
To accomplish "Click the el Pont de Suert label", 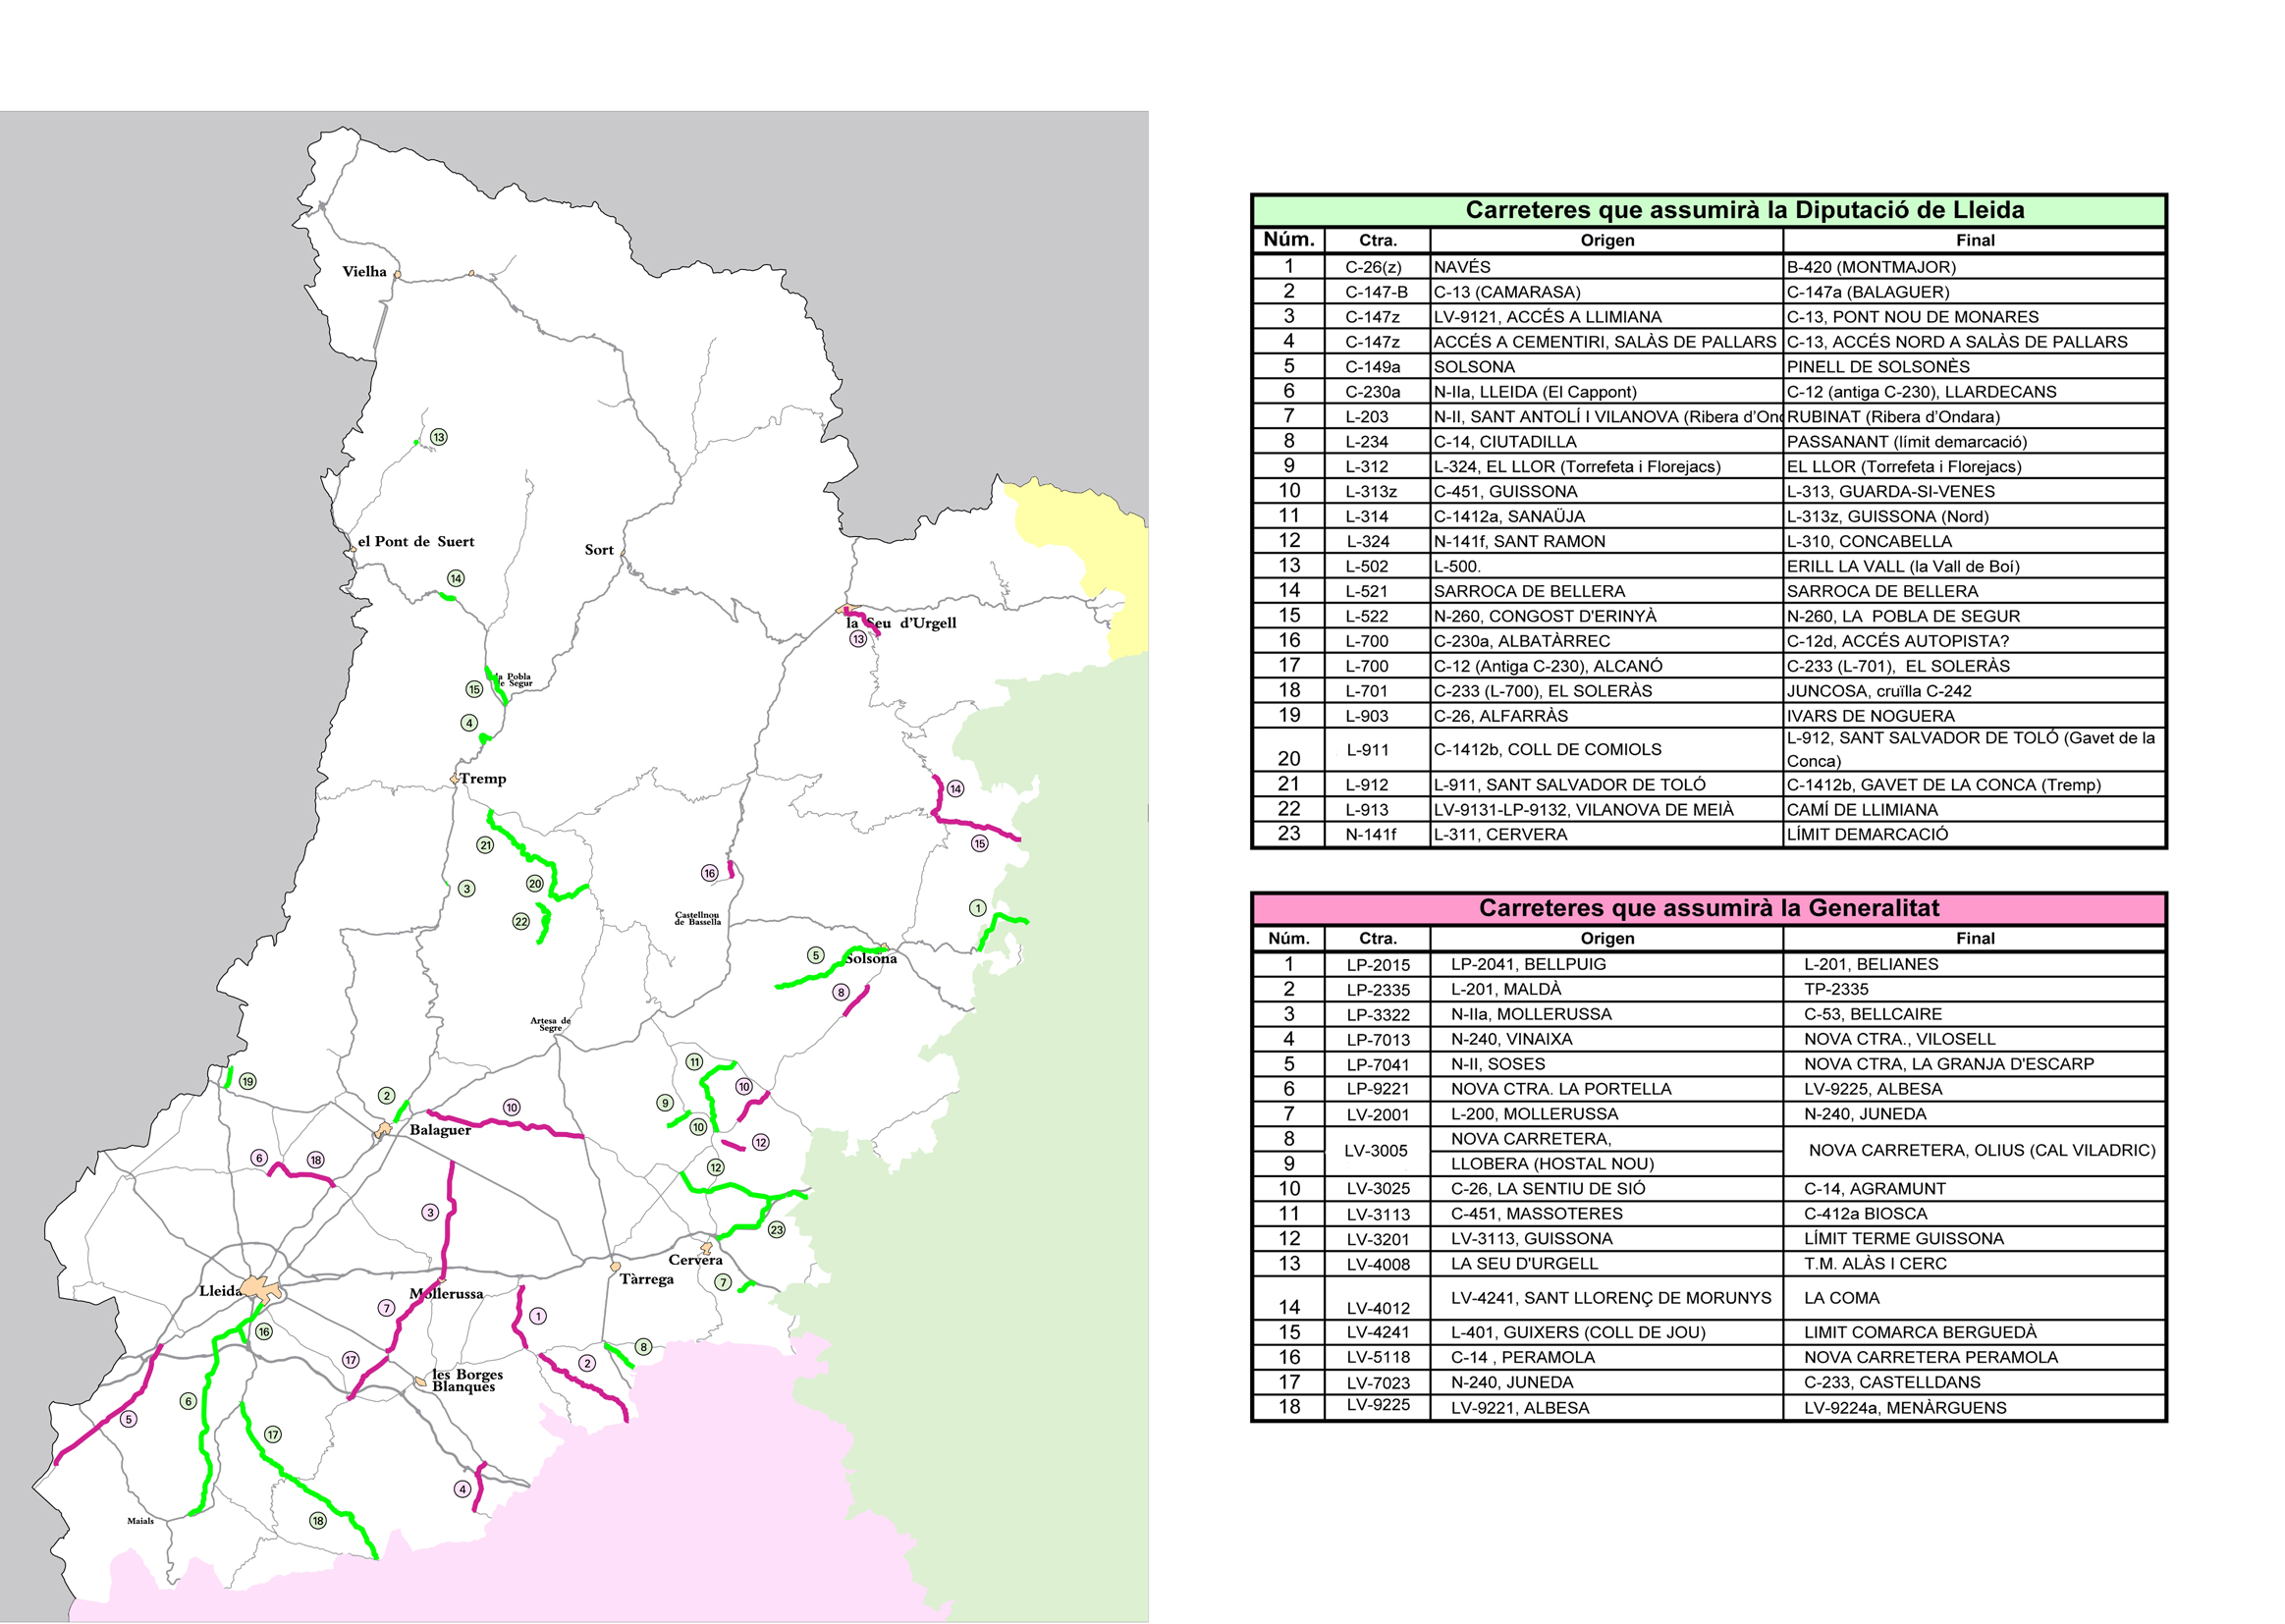I will (416, 542).
